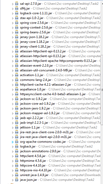
Task: Click the jar icon for spring-context-2.5.6.jar
Action: (17, 27)
